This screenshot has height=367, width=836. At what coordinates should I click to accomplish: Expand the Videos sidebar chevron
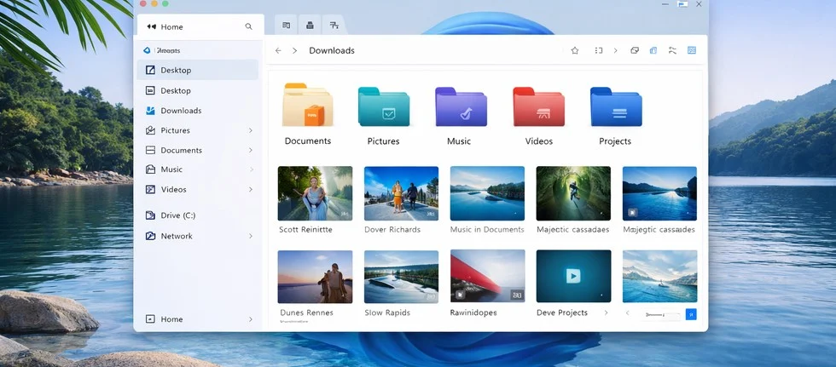coord(250,190)
